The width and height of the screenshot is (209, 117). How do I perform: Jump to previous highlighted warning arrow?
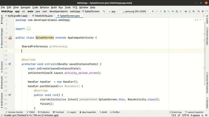pyautogui.click(x=200, y=20)
